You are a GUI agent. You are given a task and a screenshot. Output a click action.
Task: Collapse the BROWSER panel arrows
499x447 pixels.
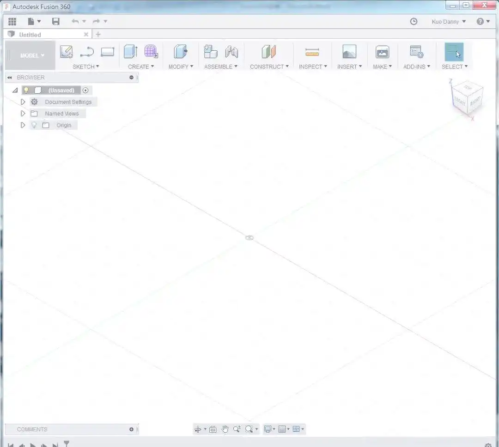click(10, 77)
